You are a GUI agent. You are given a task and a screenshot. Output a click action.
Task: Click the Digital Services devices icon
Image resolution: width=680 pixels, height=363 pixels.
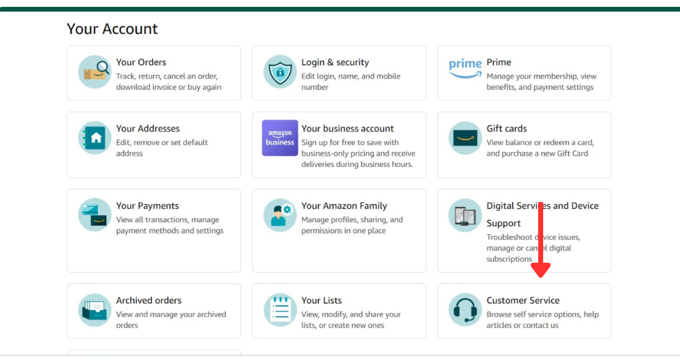[465, 215]
